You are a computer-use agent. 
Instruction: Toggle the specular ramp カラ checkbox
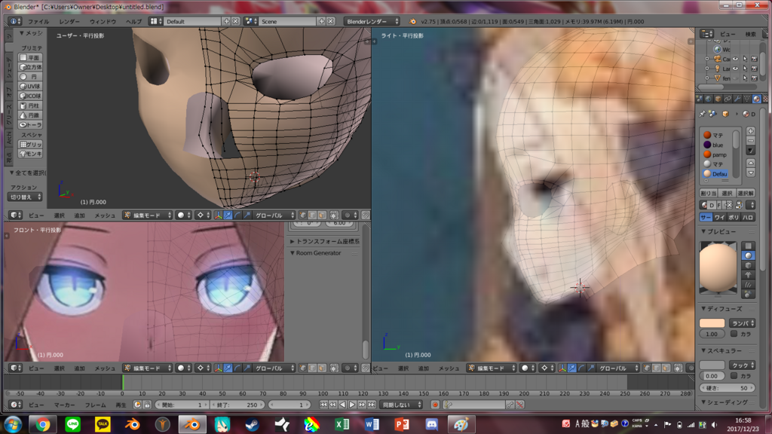[734, 375]
